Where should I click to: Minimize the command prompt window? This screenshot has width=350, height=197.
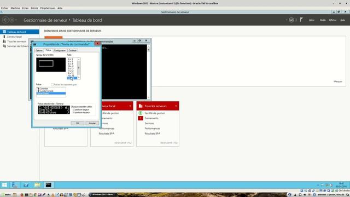point(135,40)
